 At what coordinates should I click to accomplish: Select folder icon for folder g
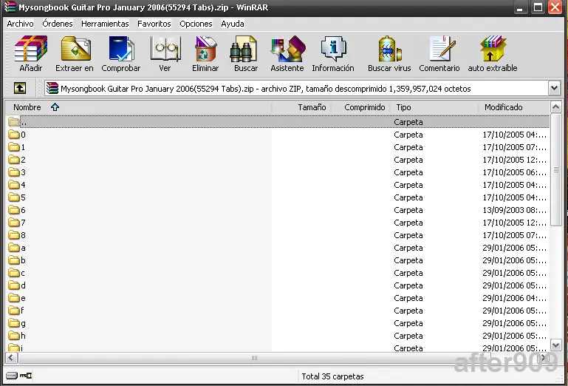(14, 323)
